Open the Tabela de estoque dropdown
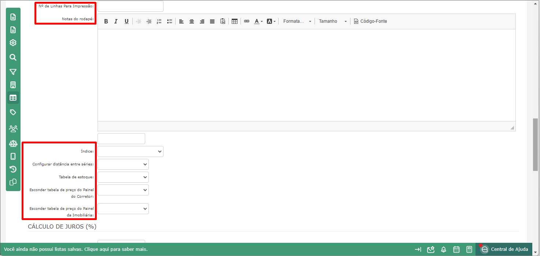Screen dimensions: 540x256 point(123,177)
